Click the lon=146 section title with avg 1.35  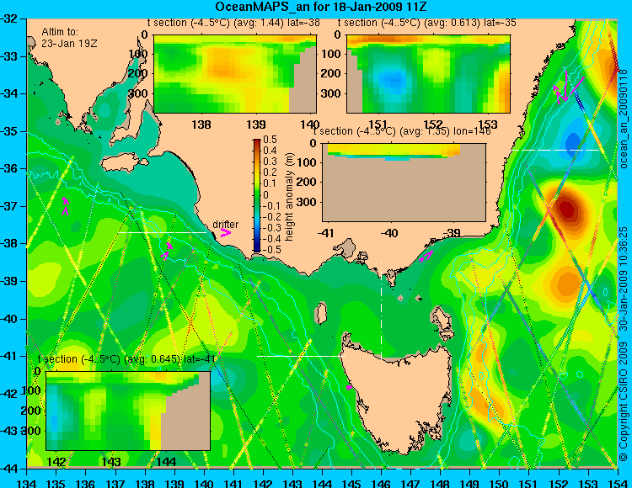402,131
